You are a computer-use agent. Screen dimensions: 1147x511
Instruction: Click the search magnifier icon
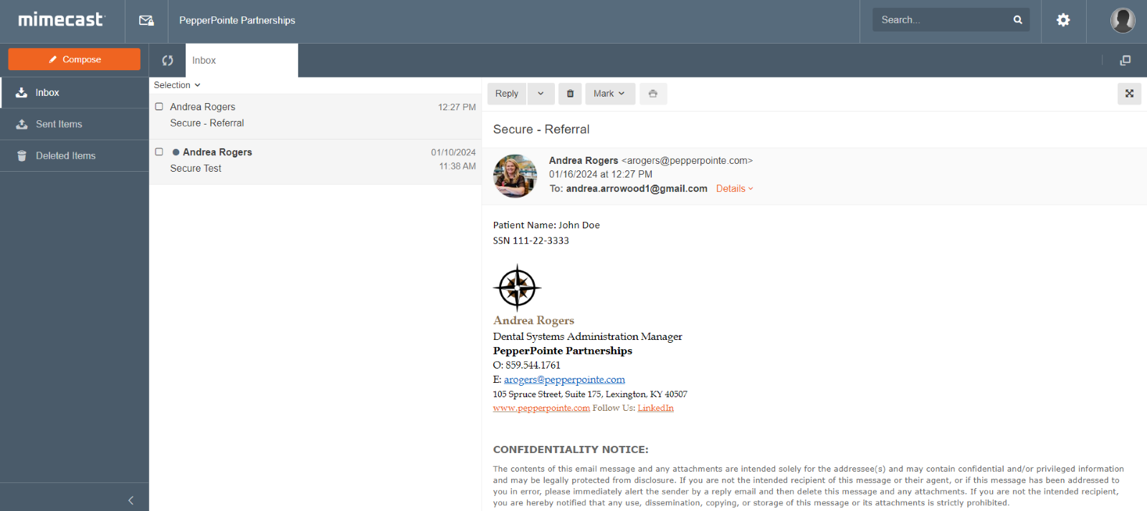click(1017, 20)
